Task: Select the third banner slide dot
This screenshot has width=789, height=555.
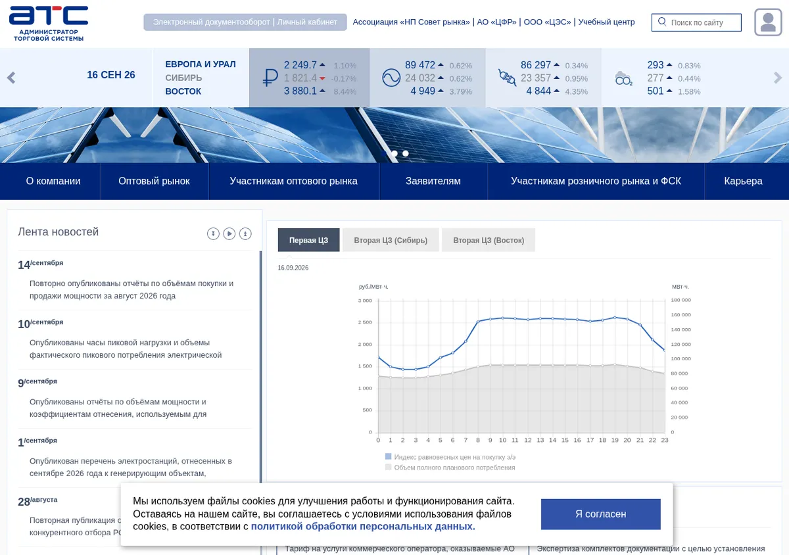Action: point(406,153)
